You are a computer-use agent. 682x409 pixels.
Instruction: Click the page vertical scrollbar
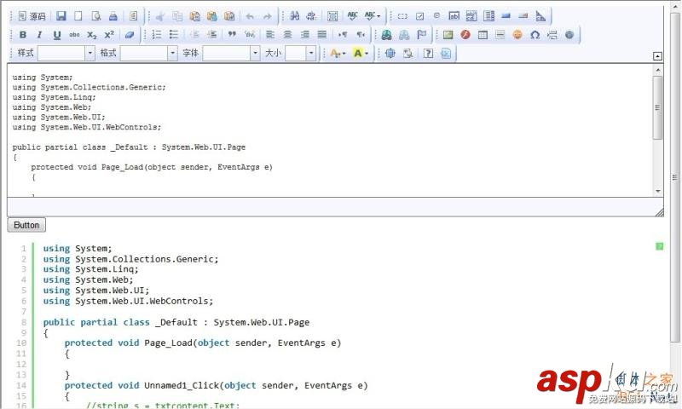click(x=675, y=177)
